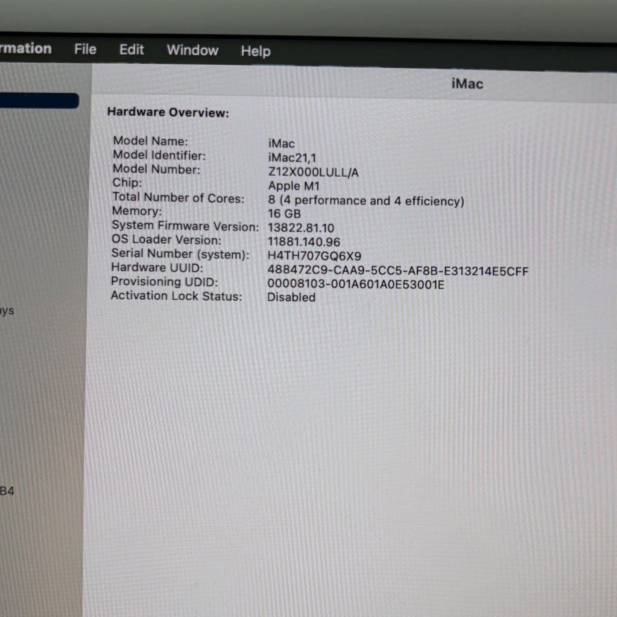617x617 pixels.
Task: Click the Hardware Overview heading
Action: point(168,112)
